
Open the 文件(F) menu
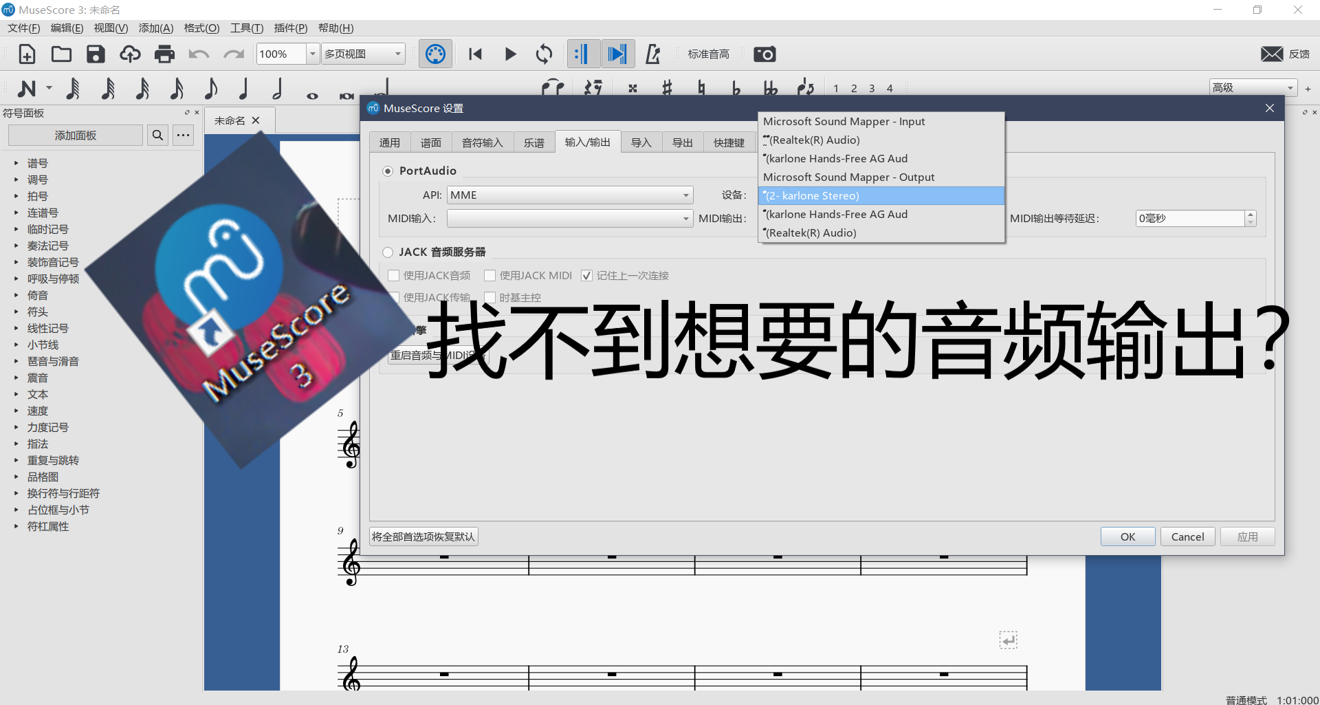pos(24,28)
